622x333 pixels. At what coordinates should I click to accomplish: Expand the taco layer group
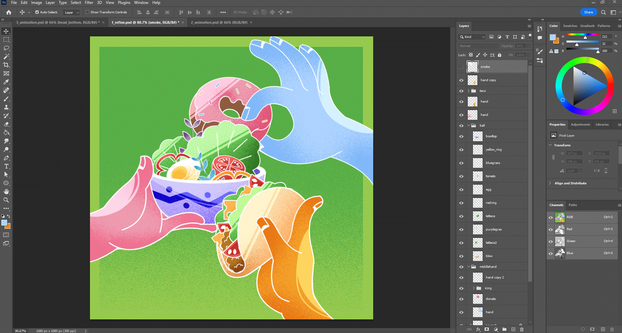[x=468, y=91]
